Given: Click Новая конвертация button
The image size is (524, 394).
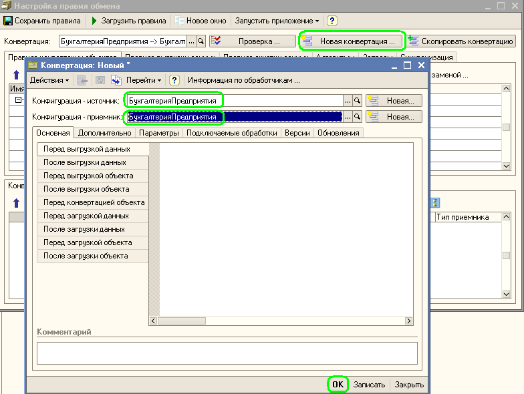Looking at the screenshot, I should 352,41.
